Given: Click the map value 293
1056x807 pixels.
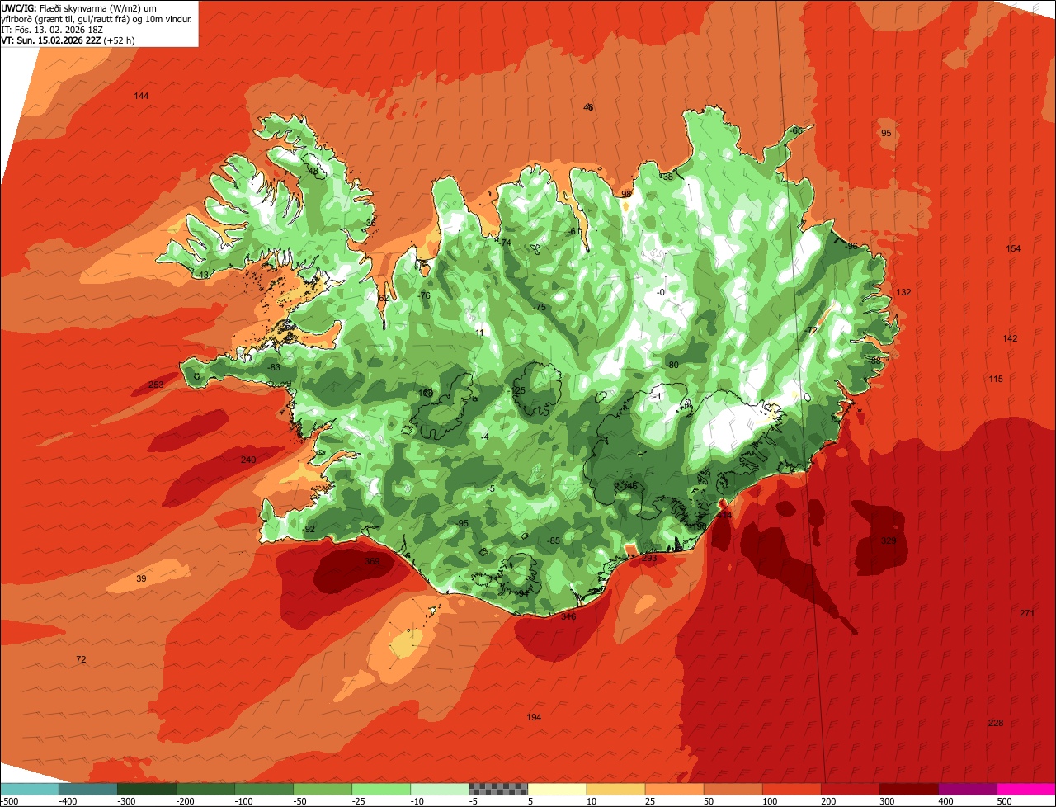Looking at the screenshot, I should [x=649, y=559].
